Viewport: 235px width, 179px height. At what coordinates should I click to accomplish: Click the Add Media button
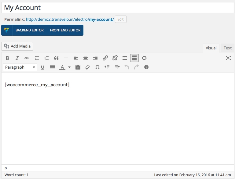click(17, 46)
